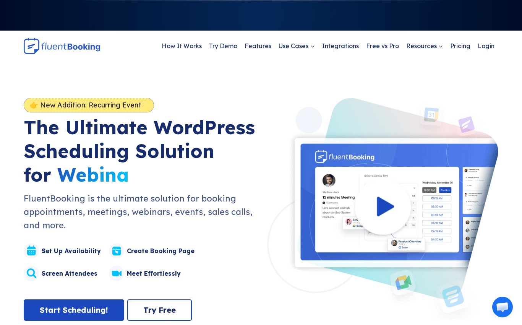Expand the Use Cases dropdown menu

click(297, 46)
